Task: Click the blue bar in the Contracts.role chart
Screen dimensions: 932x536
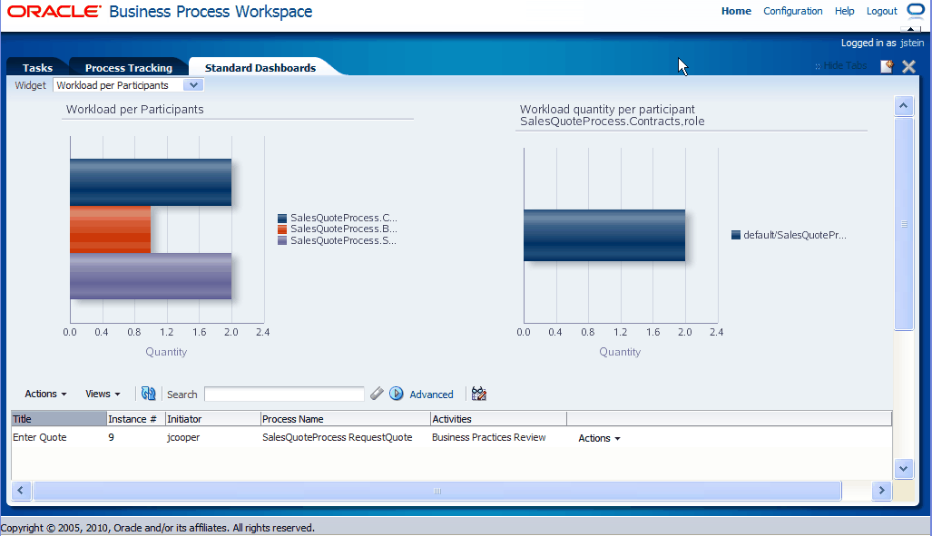Action: tap(603, 235)
